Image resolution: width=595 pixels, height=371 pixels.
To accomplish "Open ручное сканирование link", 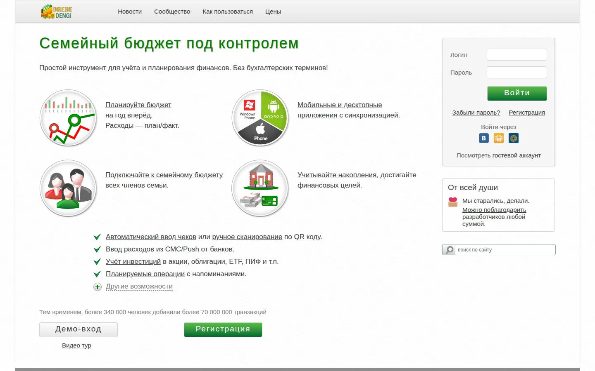I will point(247,237).
